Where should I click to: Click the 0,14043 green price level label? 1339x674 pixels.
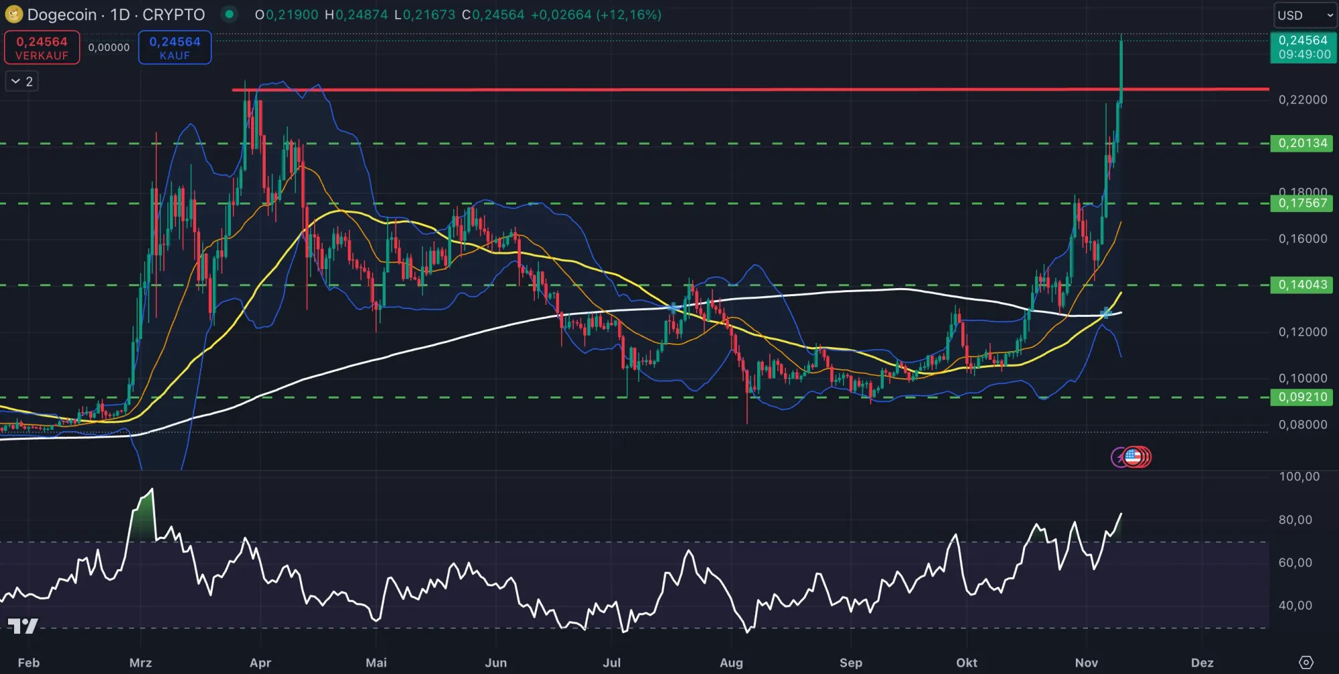pyautogui.click(x=1302, y=285)
